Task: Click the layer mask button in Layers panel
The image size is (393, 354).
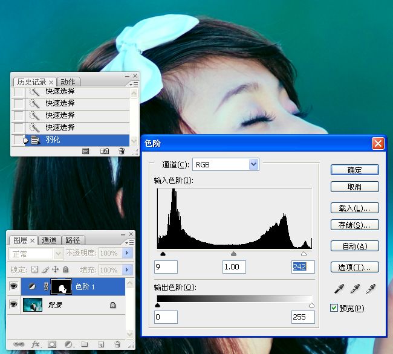Action: click(x=51, y=344)
